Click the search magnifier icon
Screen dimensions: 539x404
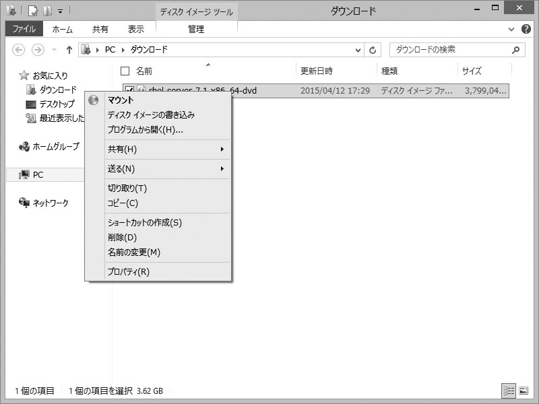[x=515, y=50]
